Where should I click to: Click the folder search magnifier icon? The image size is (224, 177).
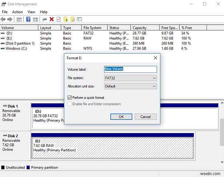pos(73,19)
